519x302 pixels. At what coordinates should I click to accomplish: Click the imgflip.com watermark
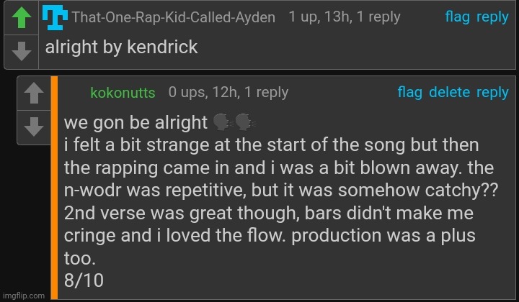24,296
